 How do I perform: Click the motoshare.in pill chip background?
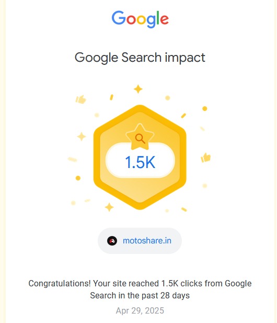coord(140,241)
